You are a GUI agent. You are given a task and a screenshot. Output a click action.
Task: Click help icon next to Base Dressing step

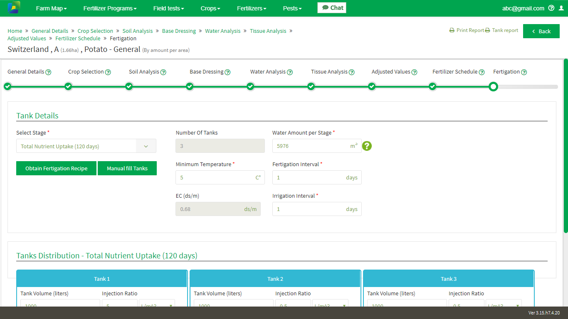point(228,72)
